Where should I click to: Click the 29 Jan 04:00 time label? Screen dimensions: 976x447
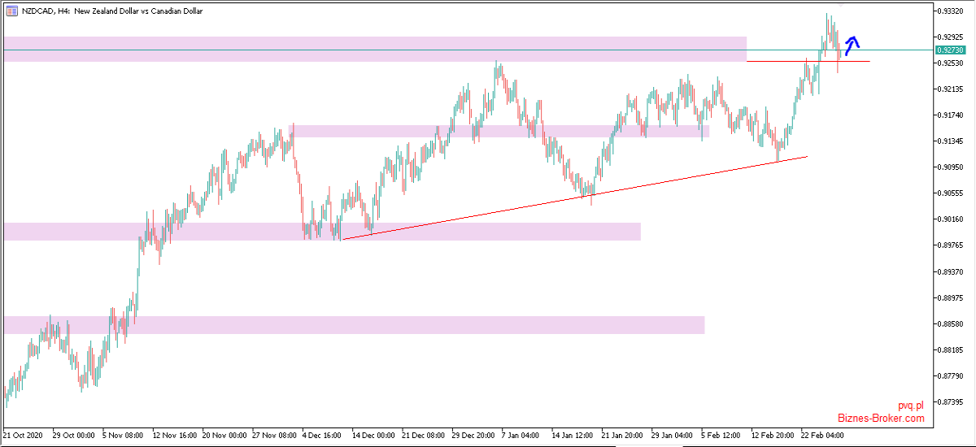point(673,435)
